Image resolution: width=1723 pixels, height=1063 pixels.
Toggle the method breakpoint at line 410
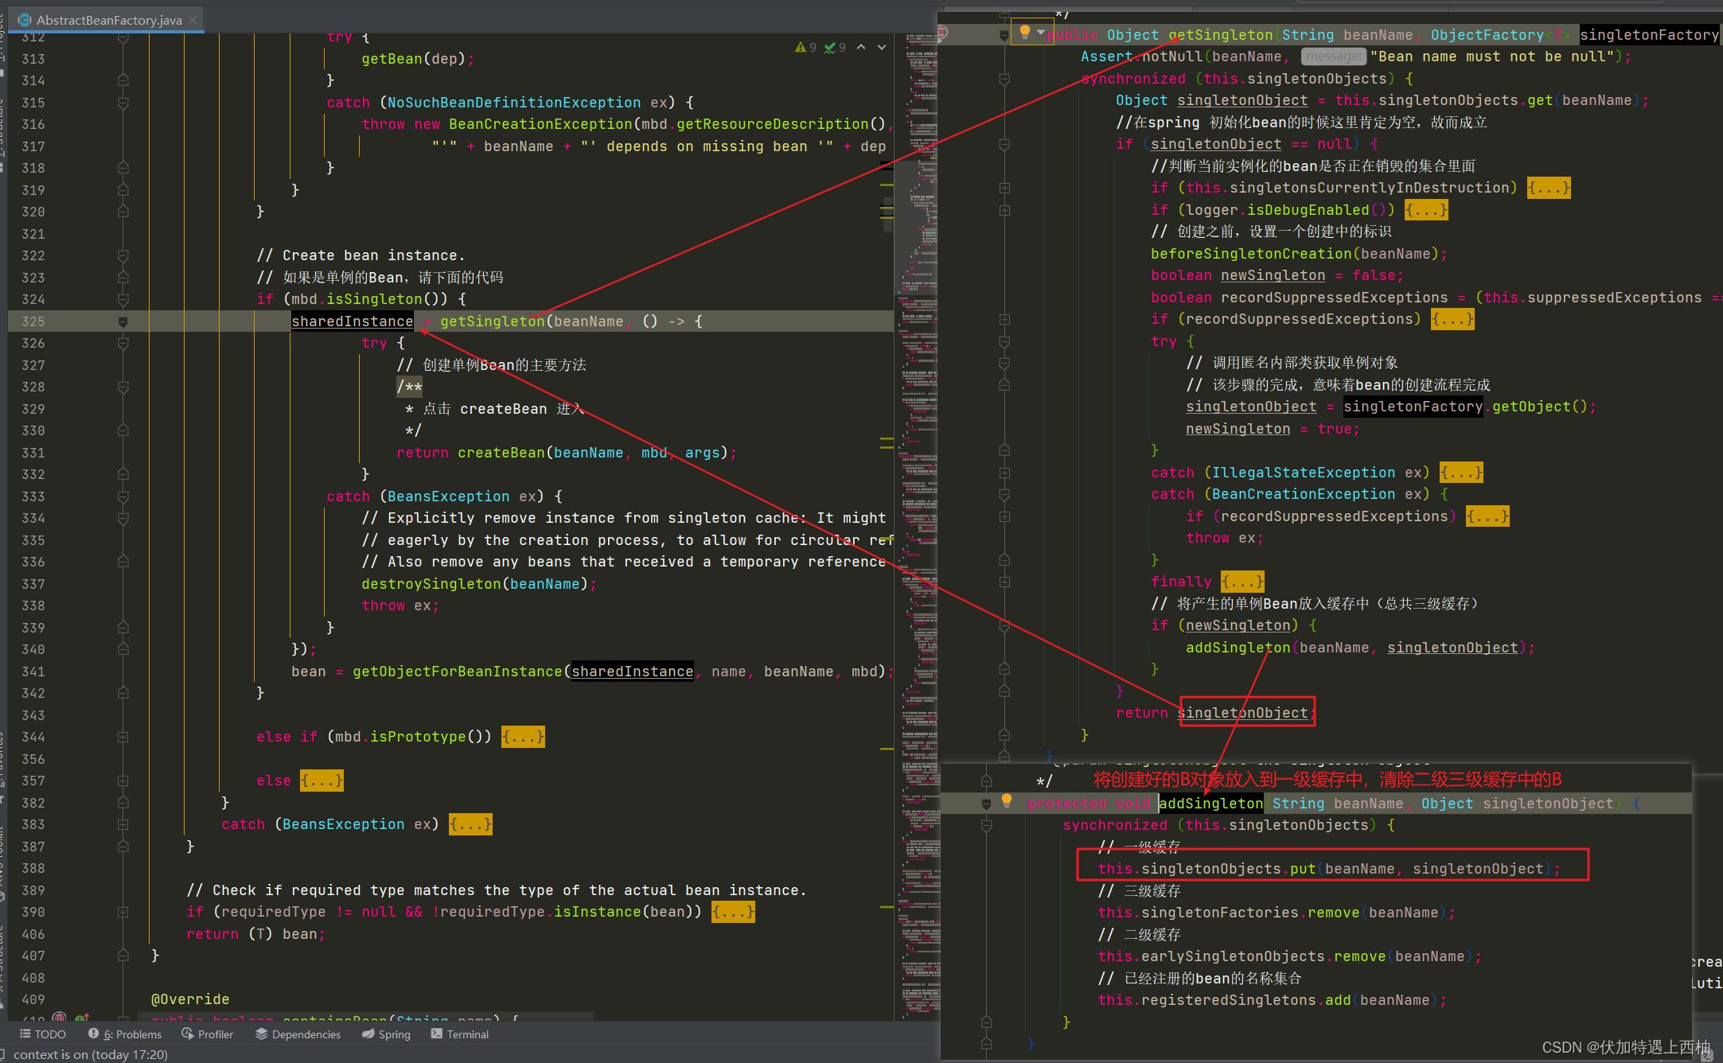tap(59, 1018)
